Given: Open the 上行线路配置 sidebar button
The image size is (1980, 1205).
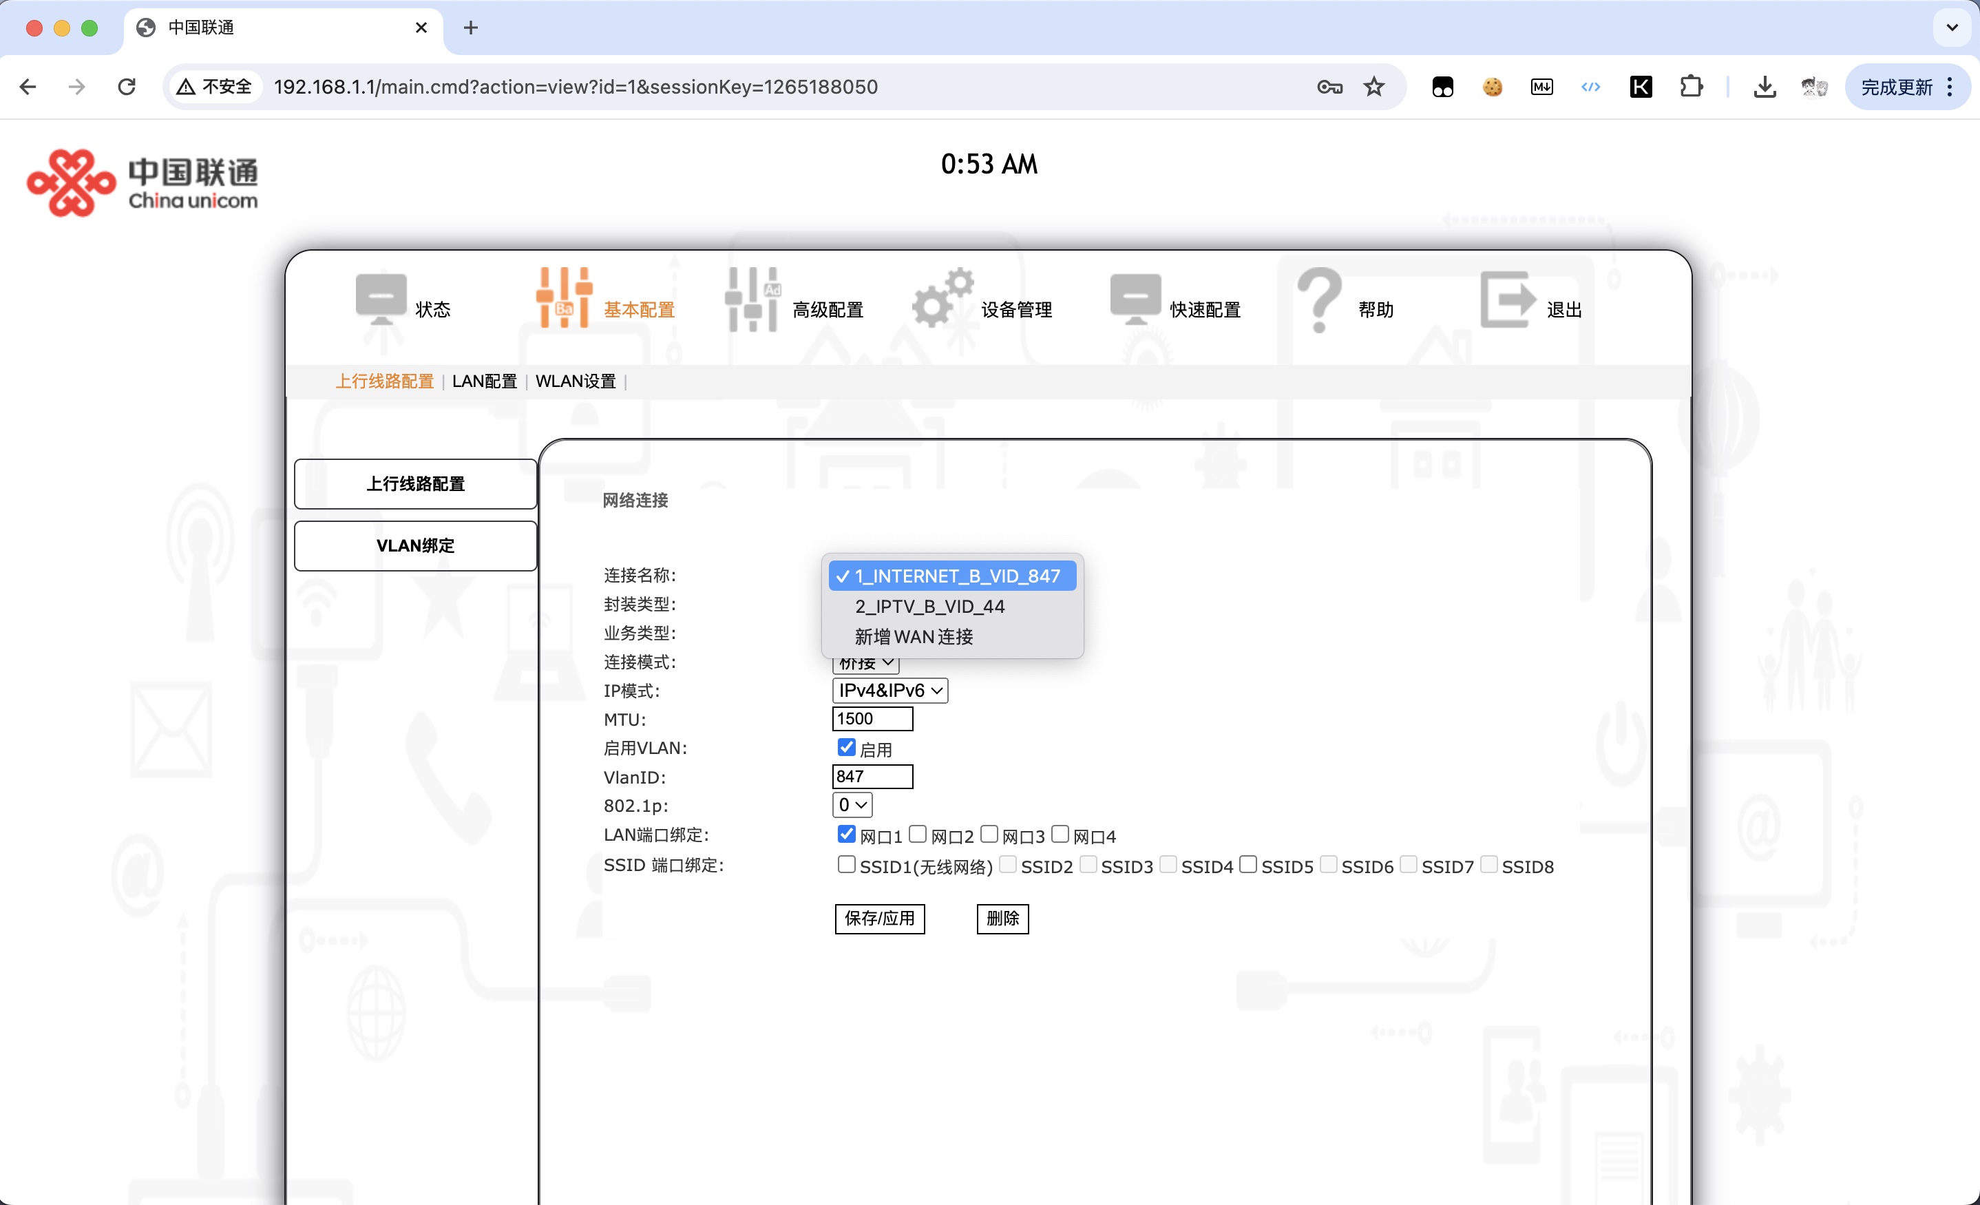Looking at the screenshot, I should [x=415, y=483].
